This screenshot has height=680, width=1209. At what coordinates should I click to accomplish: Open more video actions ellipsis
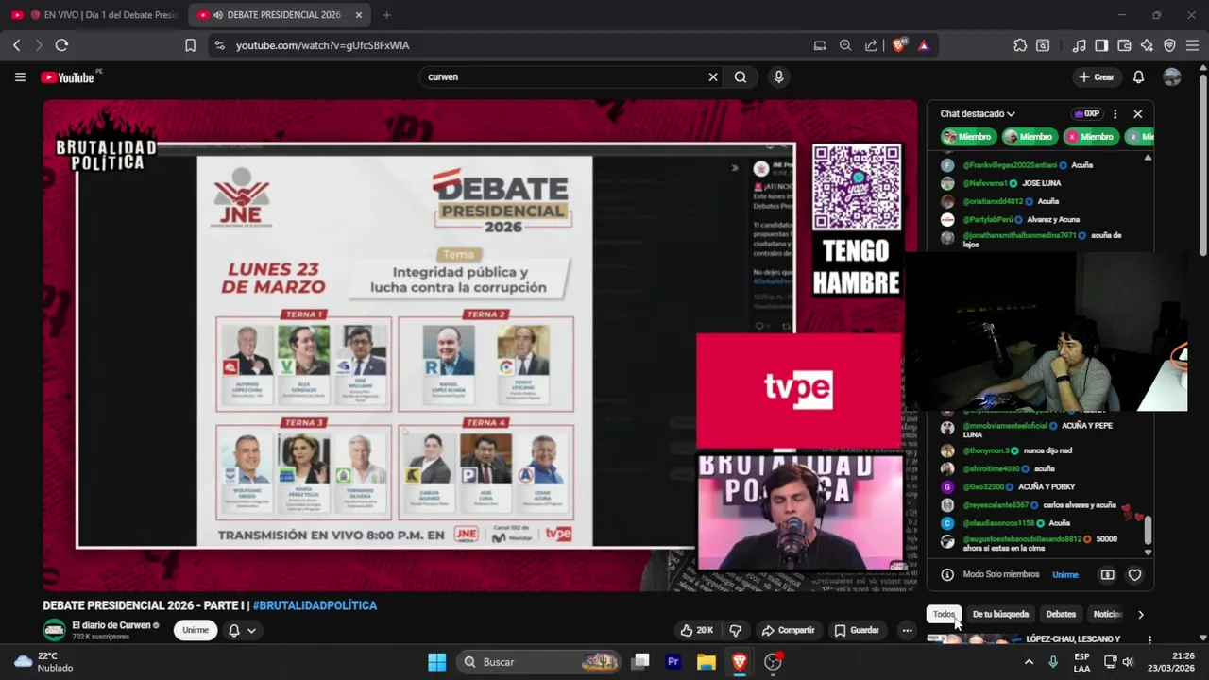907,630
